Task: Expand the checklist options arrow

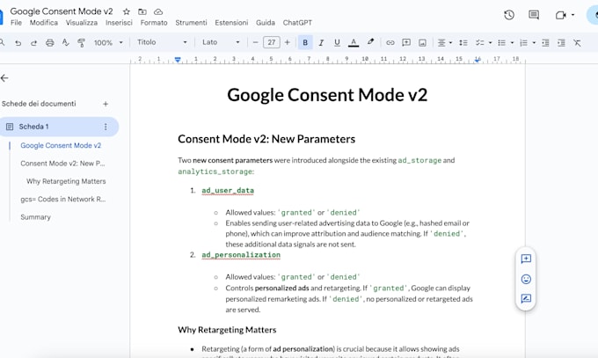Action: 490,43
